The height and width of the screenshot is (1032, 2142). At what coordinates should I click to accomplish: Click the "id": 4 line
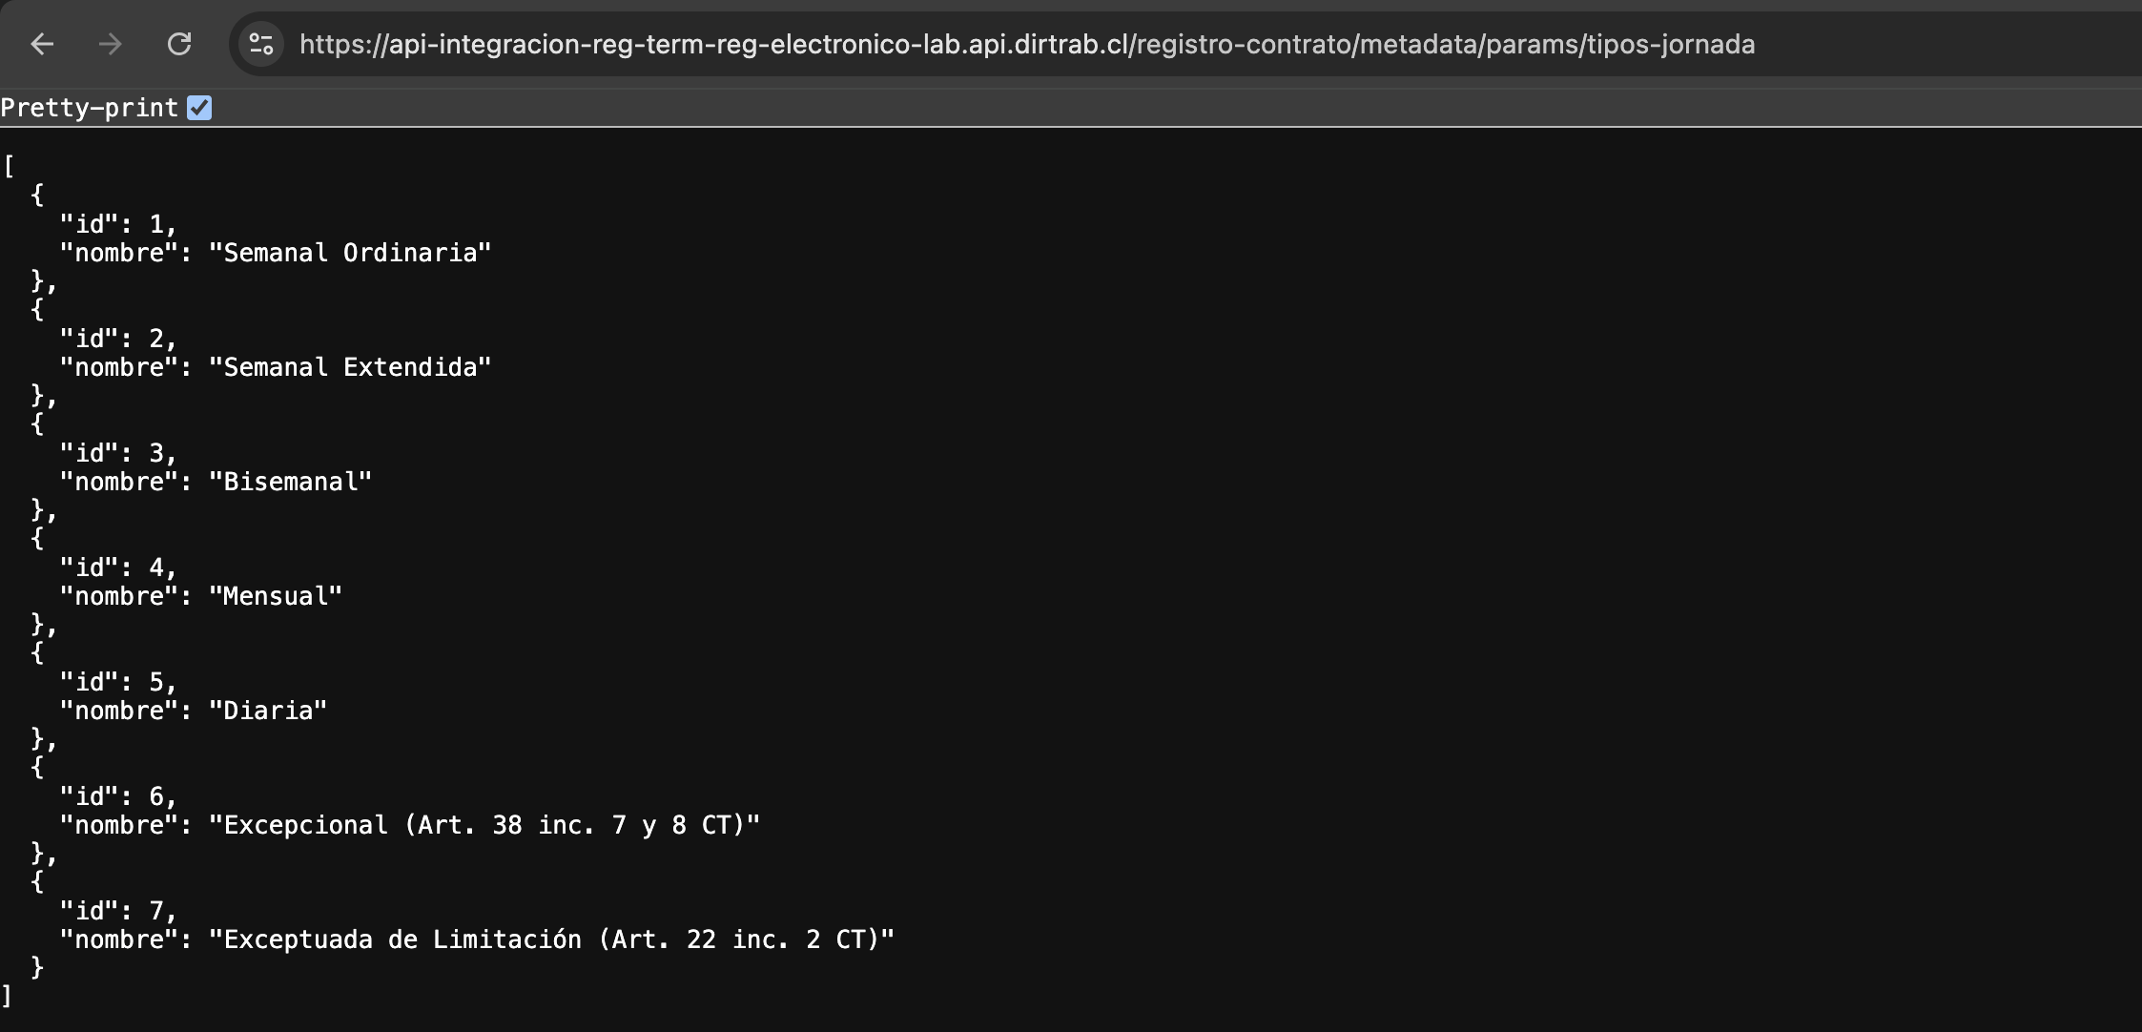point(118,568)
